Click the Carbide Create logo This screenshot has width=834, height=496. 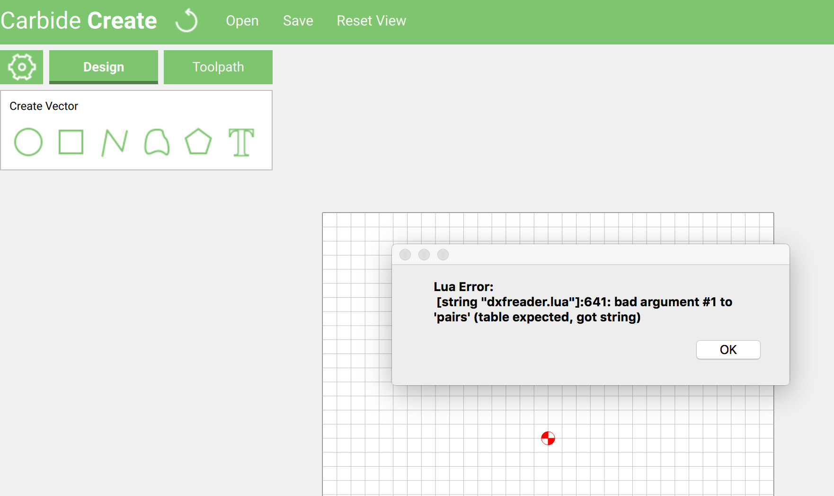click(79, 21)
